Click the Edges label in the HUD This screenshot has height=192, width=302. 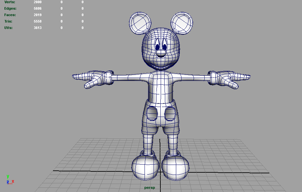[10, 8]
